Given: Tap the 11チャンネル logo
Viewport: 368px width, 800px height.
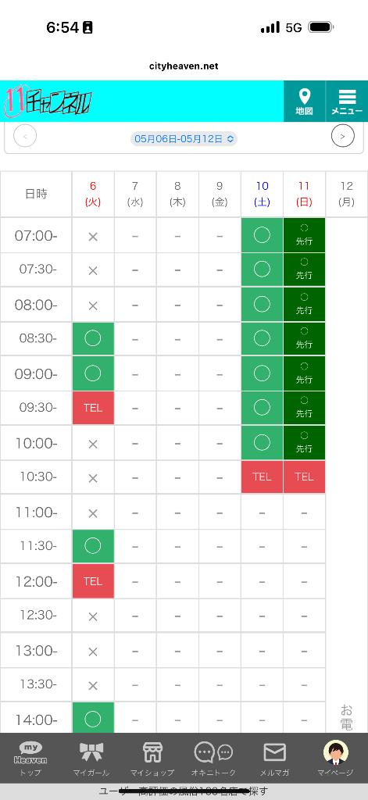Looking at the screenshot, I should tap(48, 101).
